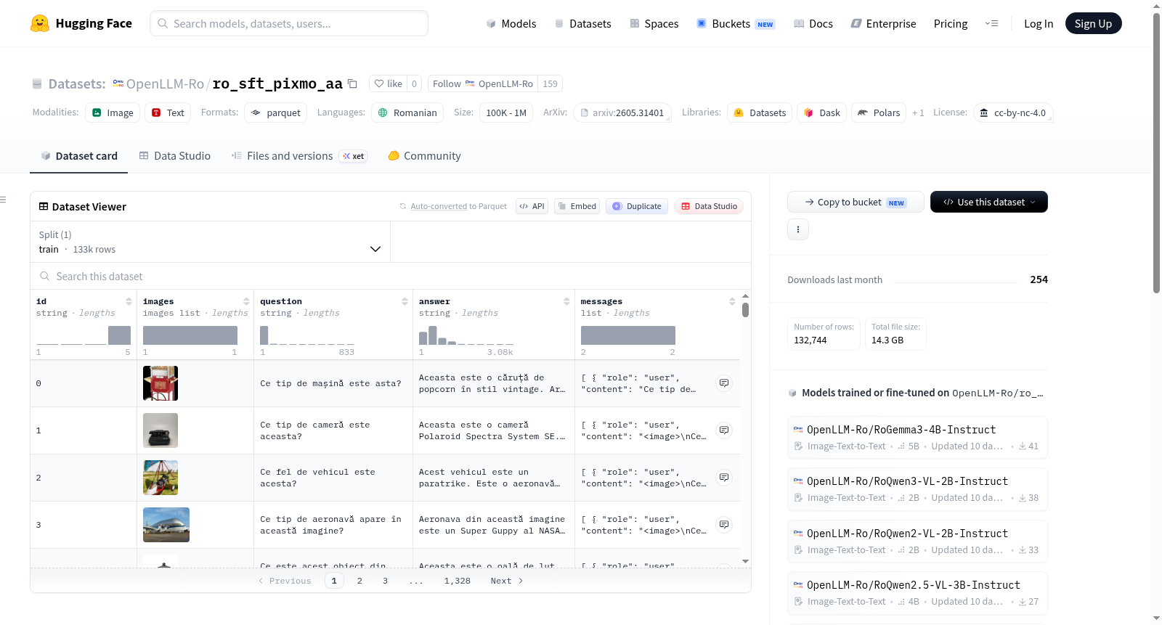
Task: Focus the Search models, datasets, users field
Action: point(289,23)
